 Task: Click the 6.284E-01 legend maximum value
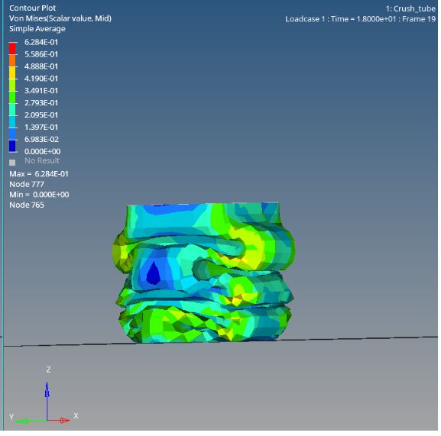[41, 42]
